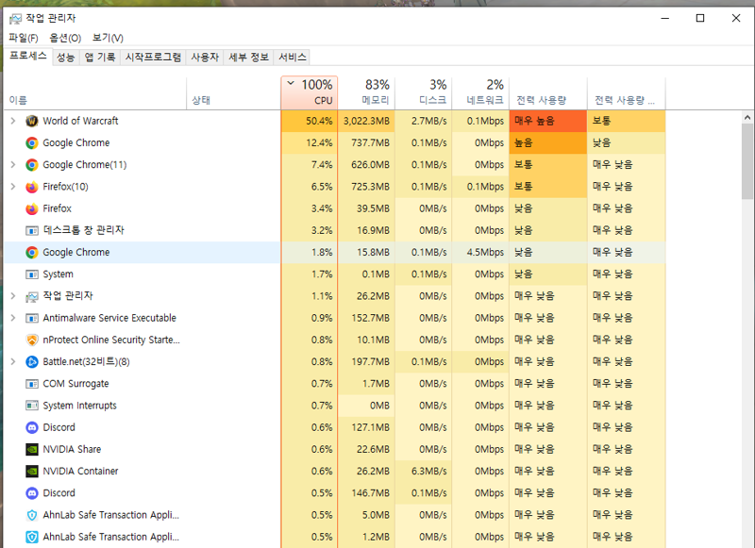This screenshot has width=755, height=548.
Task: Sort by the 디스크 3% column header
Action: pos(423,93)
